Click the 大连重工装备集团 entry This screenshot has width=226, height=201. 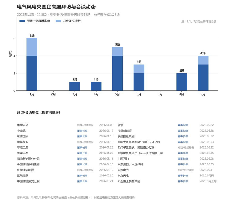click(x=129, y=181)
